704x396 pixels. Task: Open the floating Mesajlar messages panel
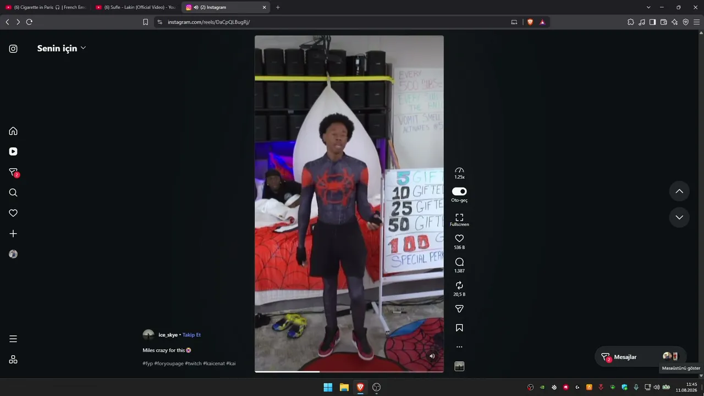pos(641,357)
